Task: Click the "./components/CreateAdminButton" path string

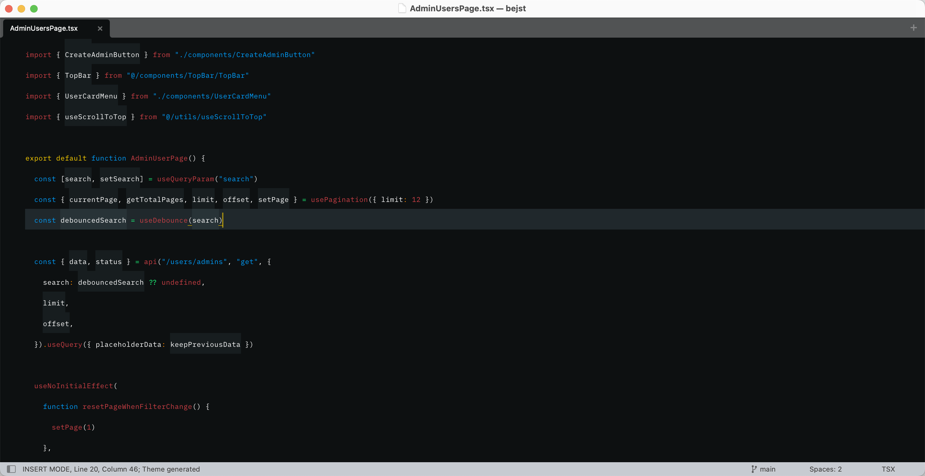Action: 245,55
